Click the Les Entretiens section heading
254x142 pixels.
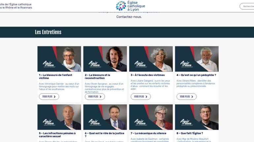(48, 32)
